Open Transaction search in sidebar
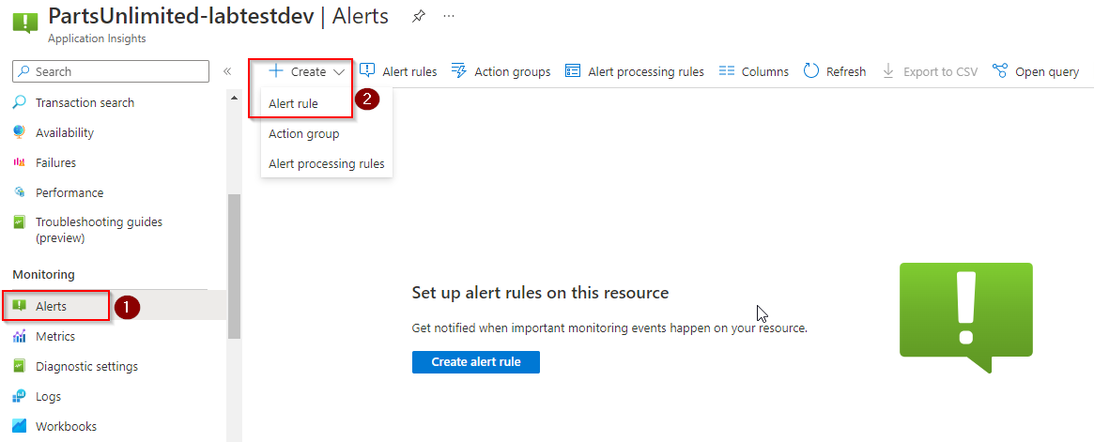 85,102
